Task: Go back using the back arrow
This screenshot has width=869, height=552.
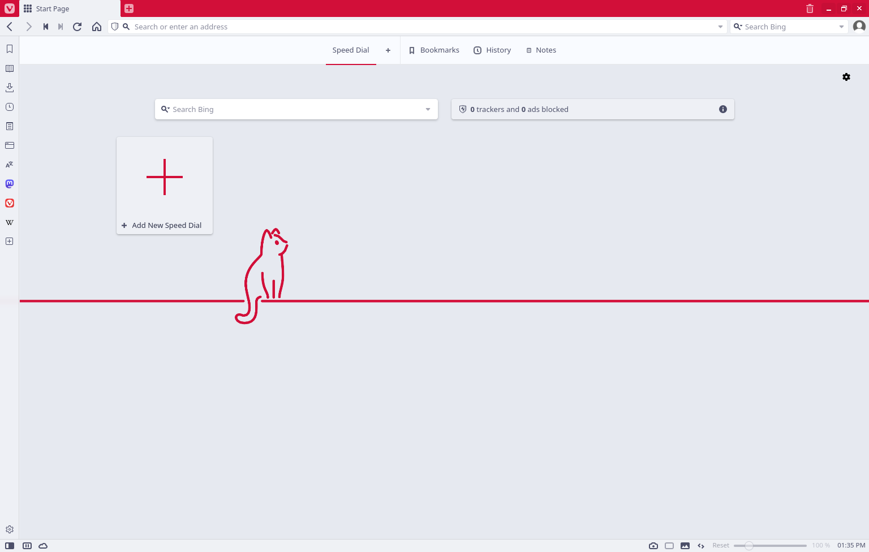Action: tap(10, 27)
